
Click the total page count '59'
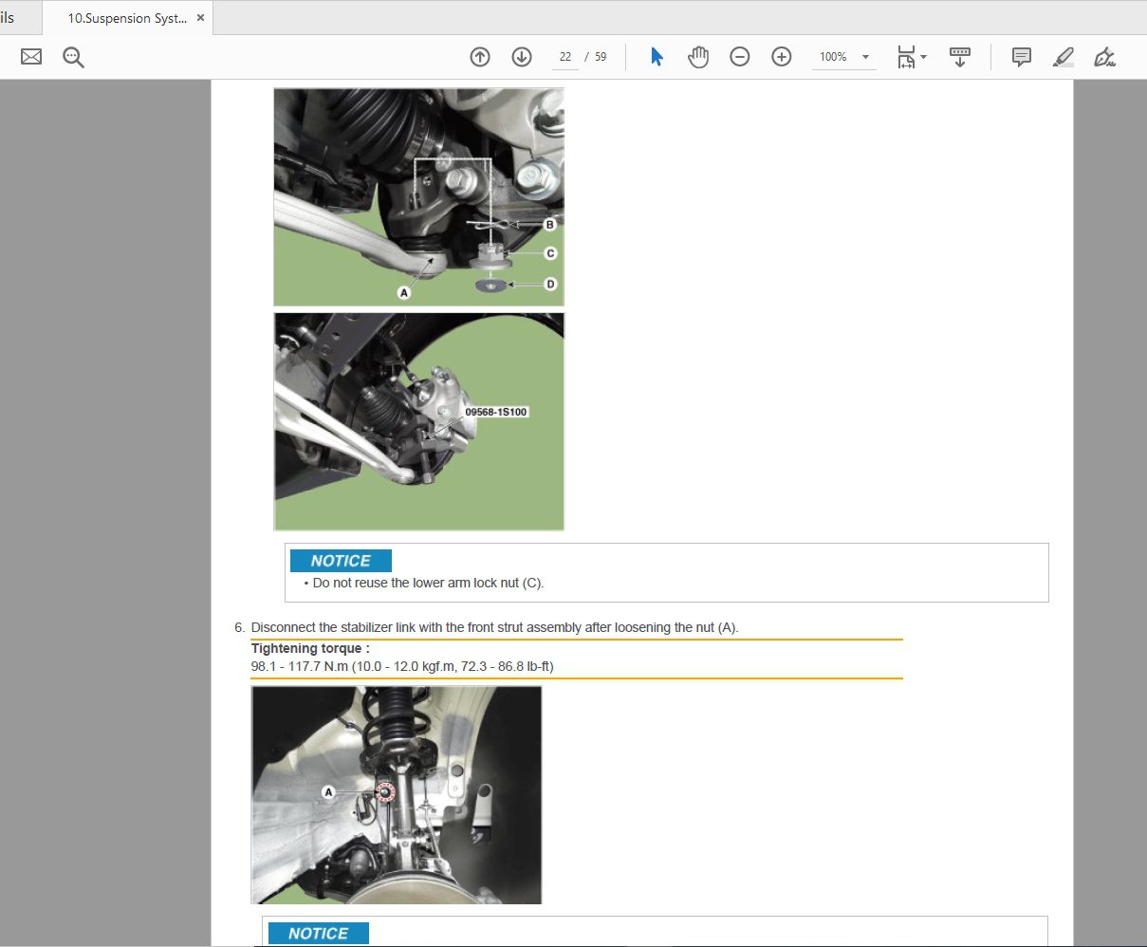click(x=601, y=57)
